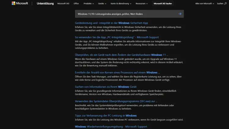Screen dimensions: 229x129
Task: Click the search magnifier icon
Action: tap(226, 3)
